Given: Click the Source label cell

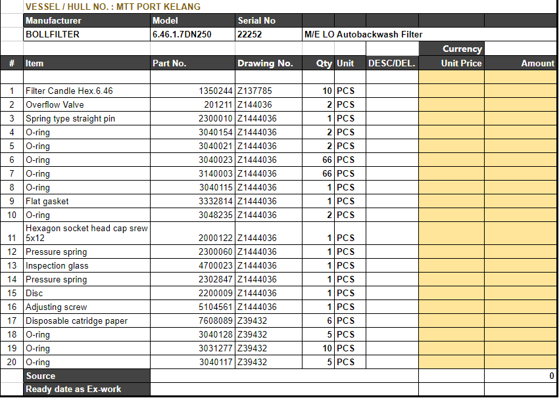Looking at the screenshot, I should coord(87,376).
